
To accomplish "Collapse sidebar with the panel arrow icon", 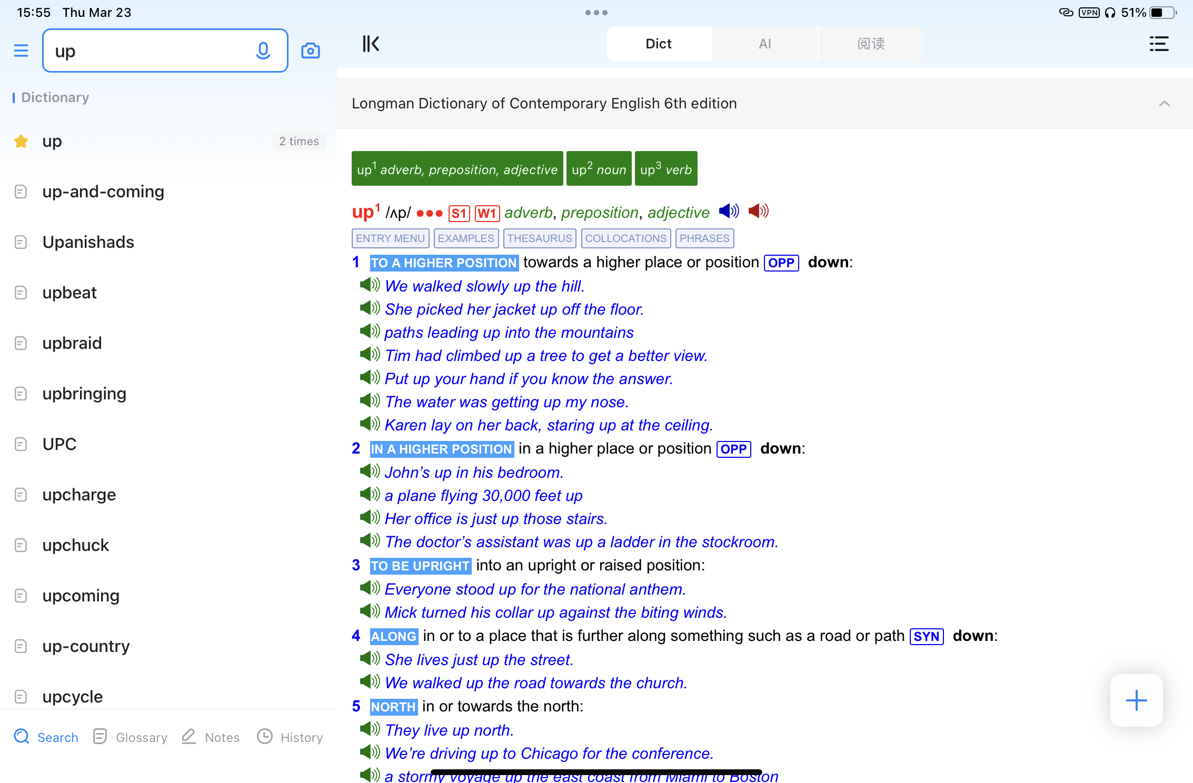I will pyautogui.click(x=371, y=44).
